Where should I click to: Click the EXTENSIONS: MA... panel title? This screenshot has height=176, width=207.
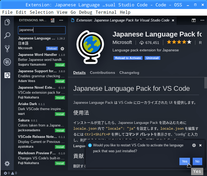point(33,20)
